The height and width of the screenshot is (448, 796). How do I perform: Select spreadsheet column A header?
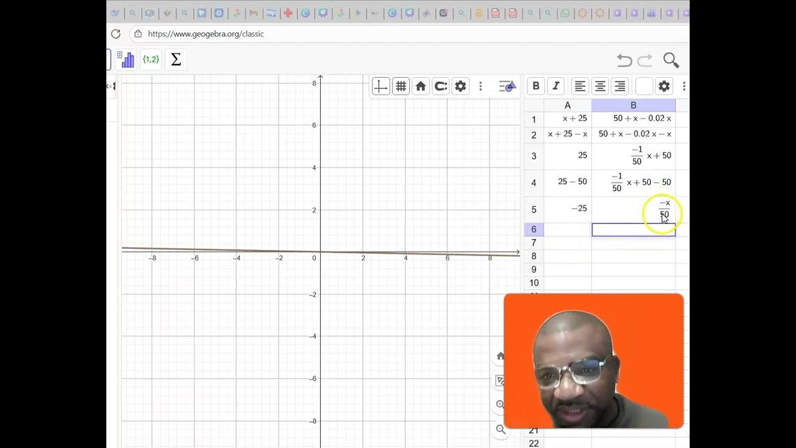pyautogui.click(x=568, y=106)
